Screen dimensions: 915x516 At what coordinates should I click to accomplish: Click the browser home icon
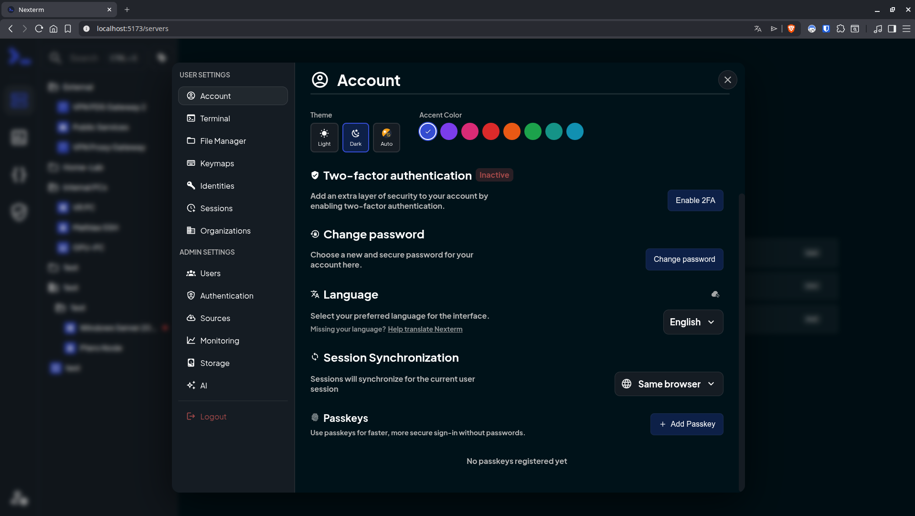53,29
